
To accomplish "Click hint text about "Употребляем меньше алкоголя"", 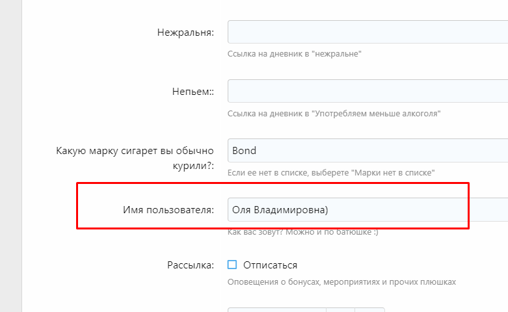I will pos(334,114).
